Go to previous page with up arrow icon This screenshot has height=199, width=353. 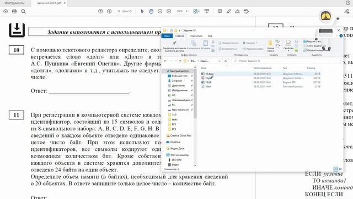[100, 11]
